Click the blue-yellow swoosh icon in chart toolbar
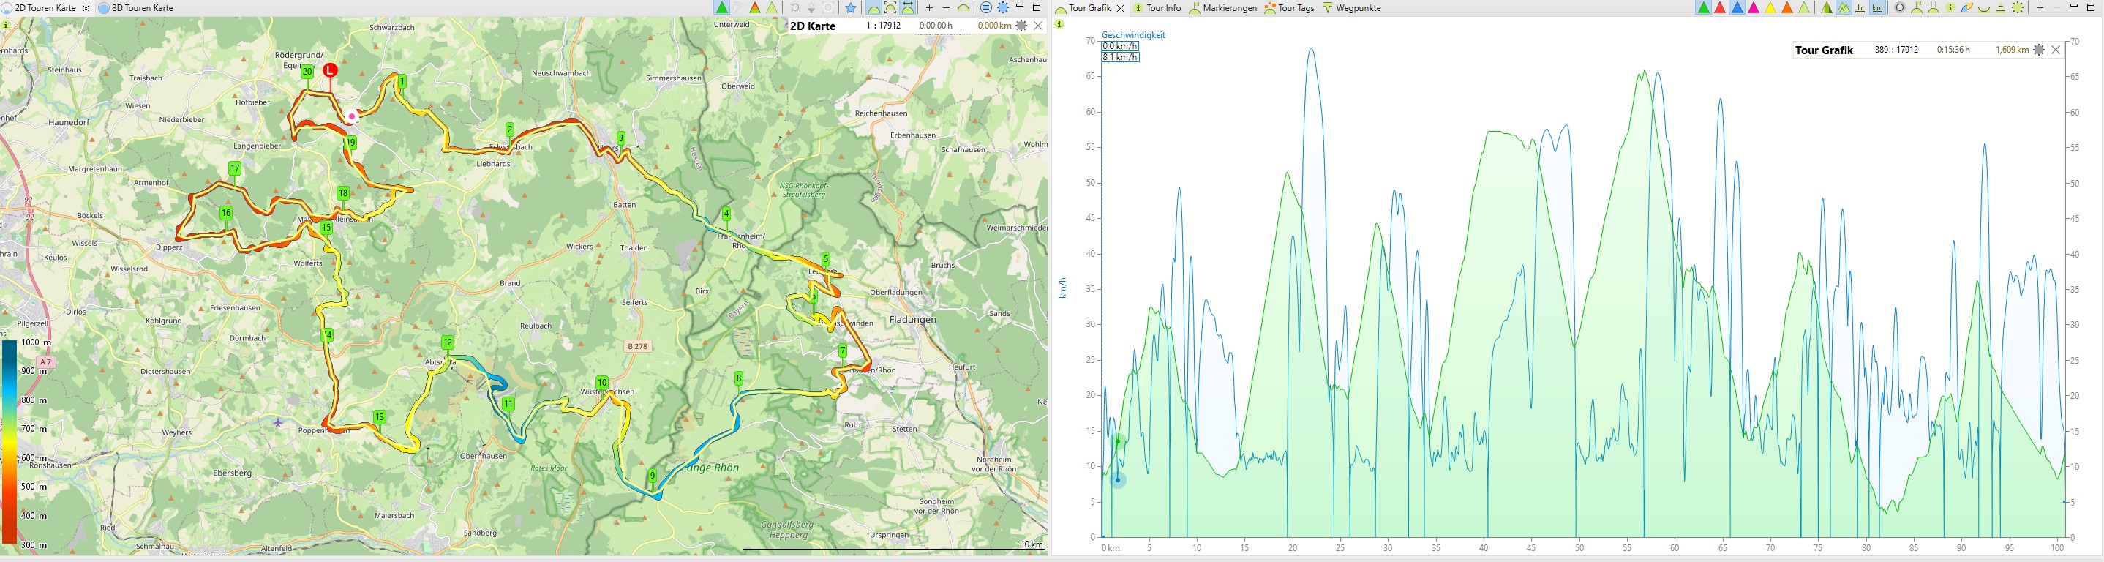The height and width of the screenshot is (562, 2104). [x=1966, y=8]
